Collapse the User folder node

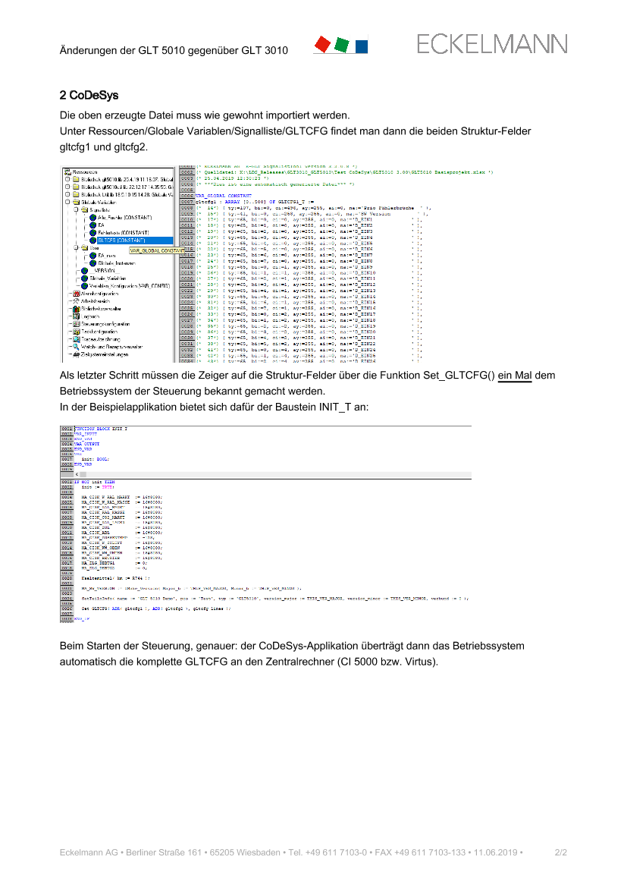click(x=76, y=248)
